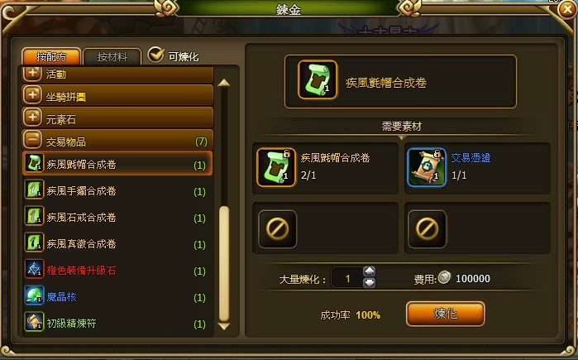578x360 pixels.
Task: Click the 初級精煉符 item icon
Action: 34,323
